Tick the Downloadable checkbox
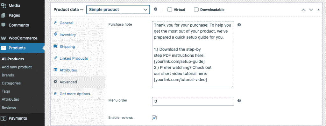Viewport: 326px width, 126px height. click(196, 10)
